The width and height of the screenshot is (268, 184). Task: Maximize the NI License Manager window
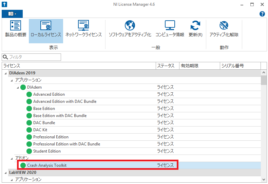[252, 4]
